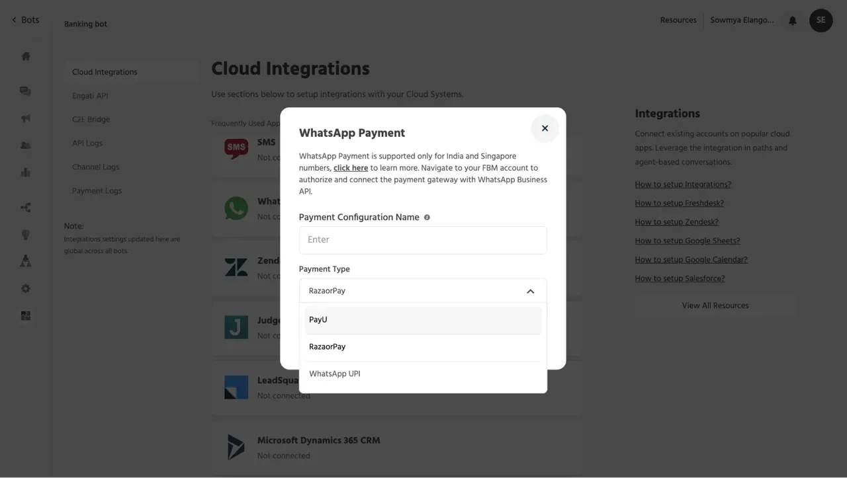Open 'How to setup Salesforce?' link
This screenshot has height=478, width=847.
point(680,279)
